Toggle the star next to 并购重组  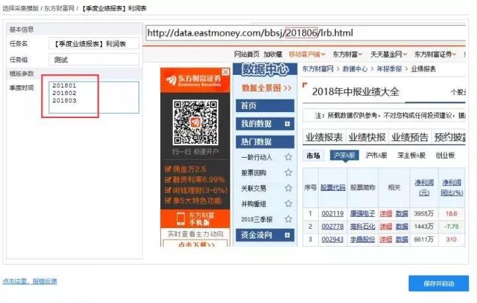pos(288,204)
